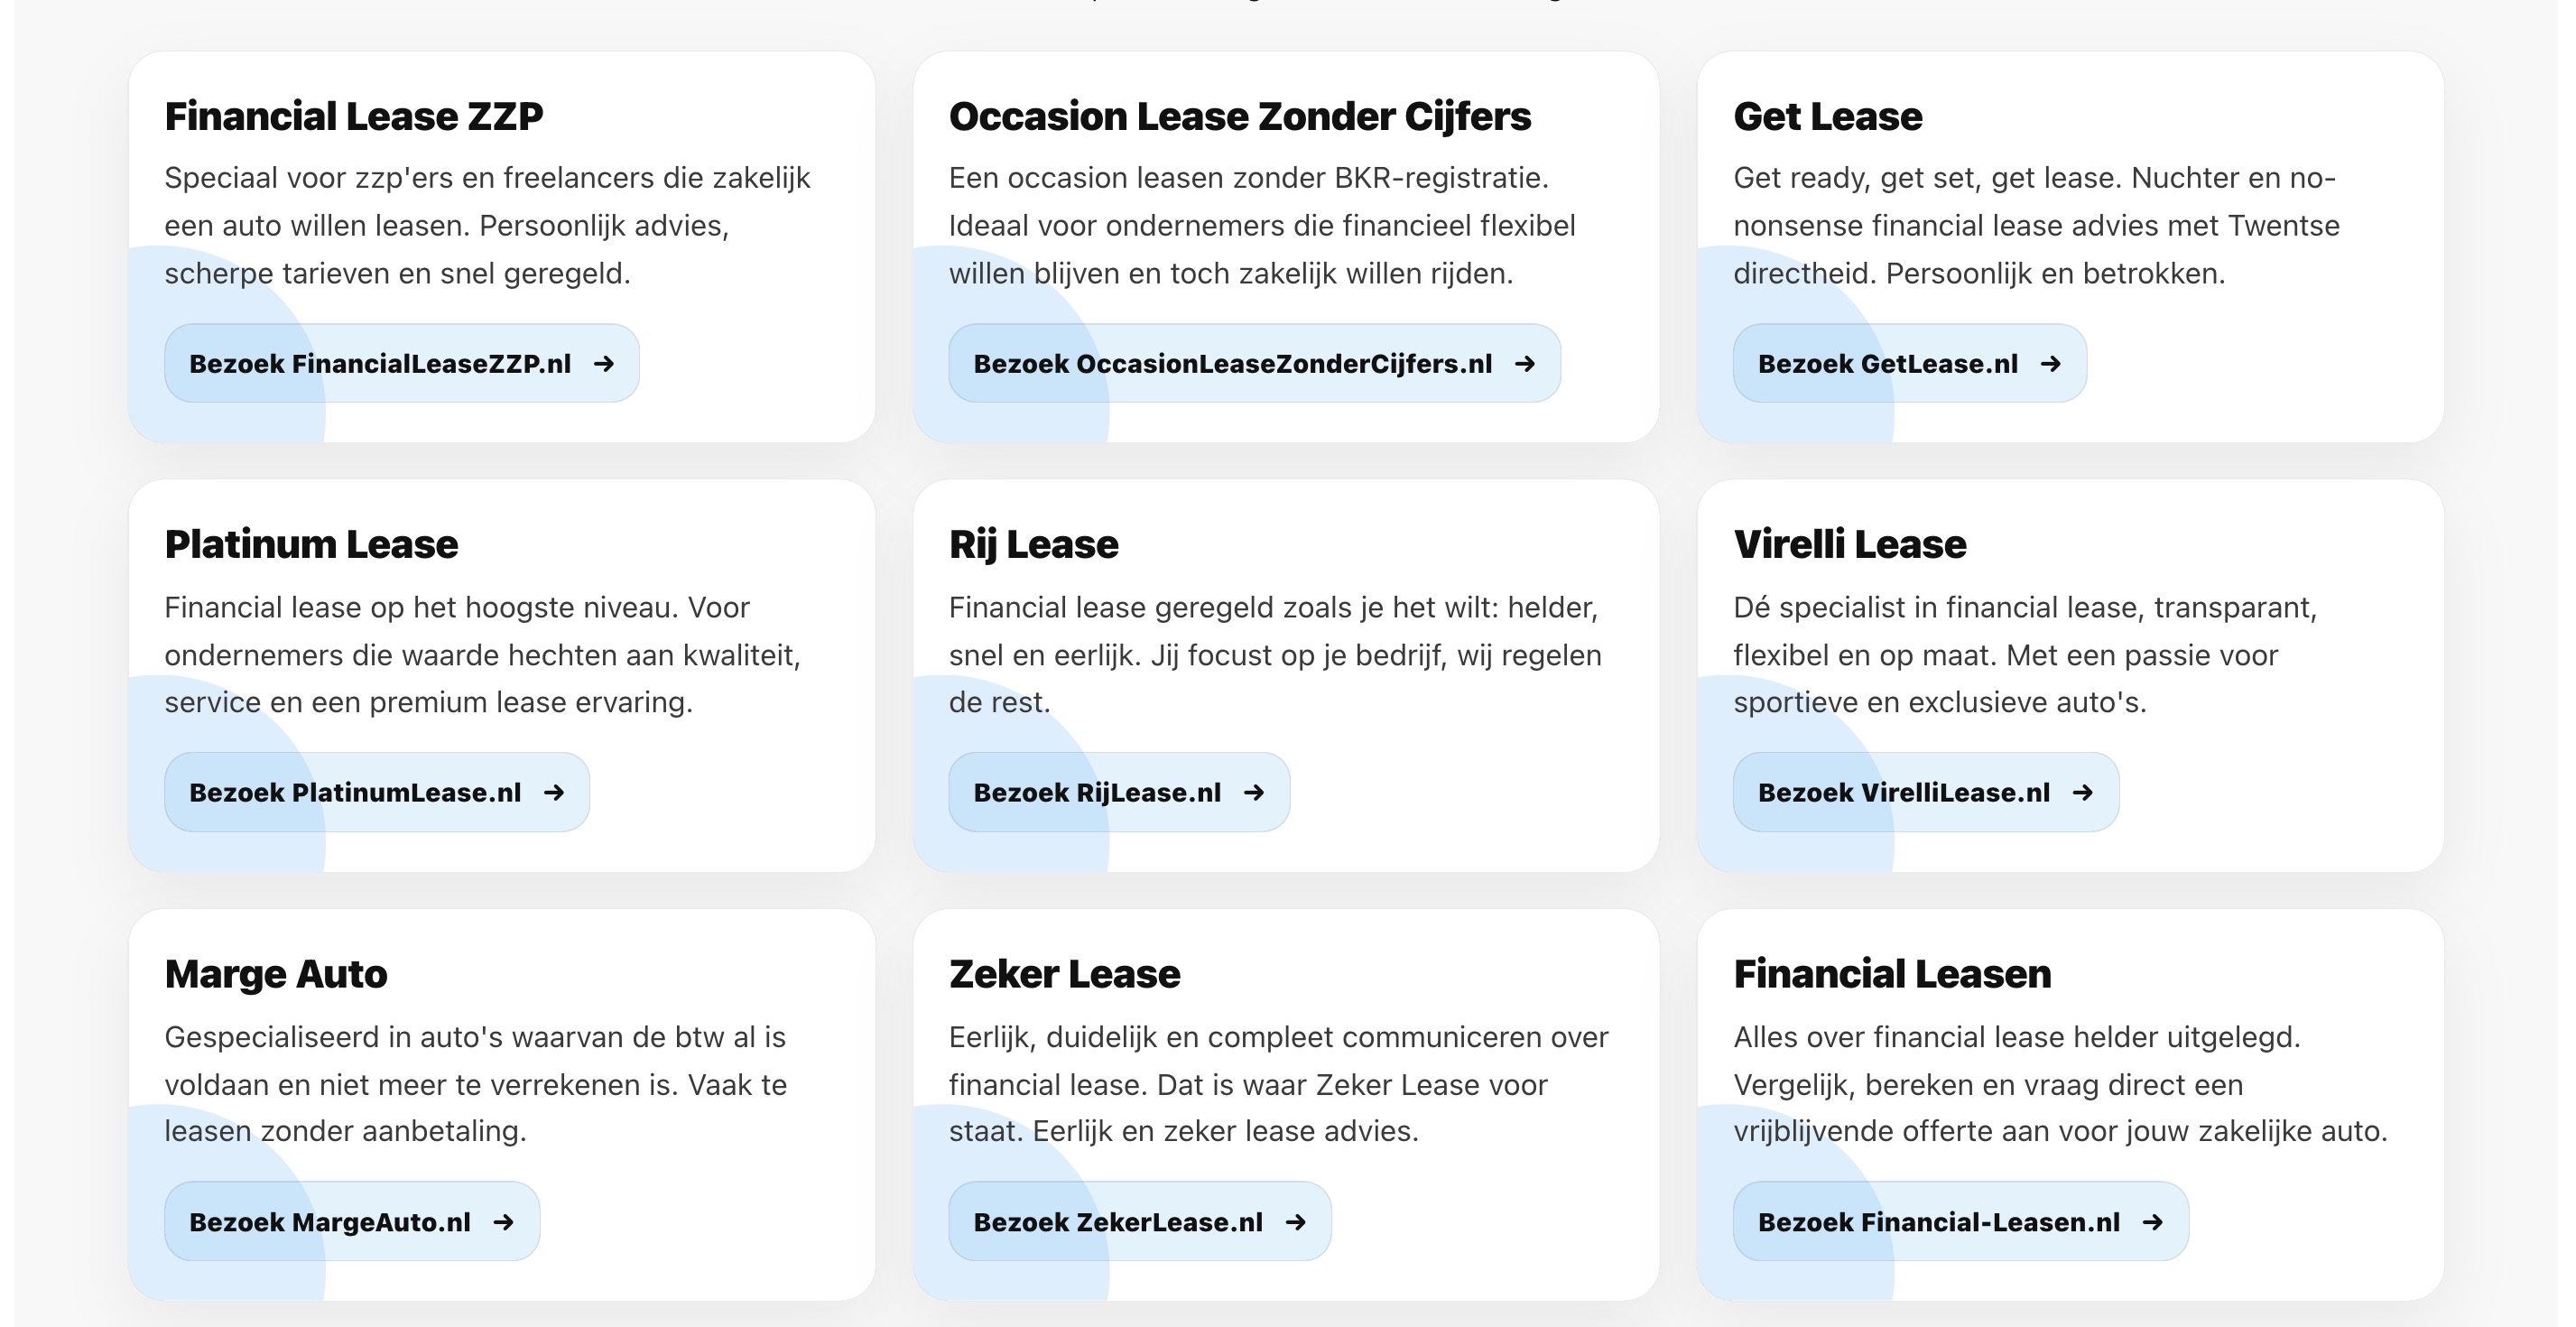Click arrow icon on the PlatinumLease.nl button
Viewport: 2576px width, 1327px height.
point(553,793)
